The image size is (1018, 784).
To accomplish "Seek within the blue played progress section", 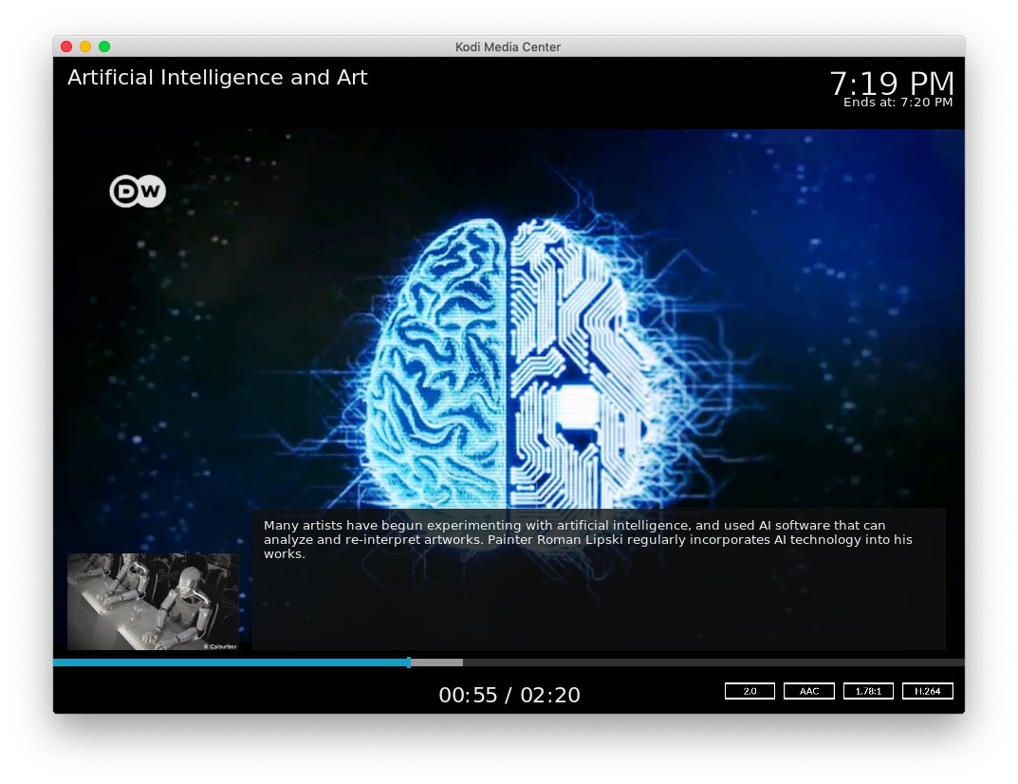I will tap(228, 663).
